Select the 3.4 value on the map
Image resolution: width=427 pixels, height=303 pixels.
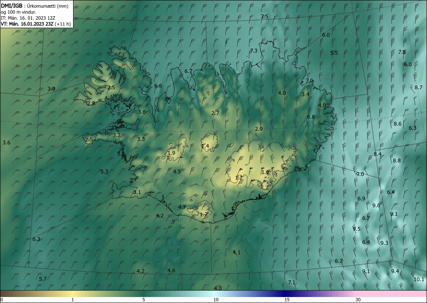coord(306,94)
